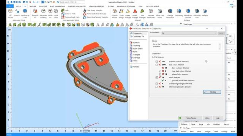The height and width of the screenshot is (136, 243).
Task: Run the AutoFix ribbon tool
Action: pyautogui.click(x=17, y=13)
